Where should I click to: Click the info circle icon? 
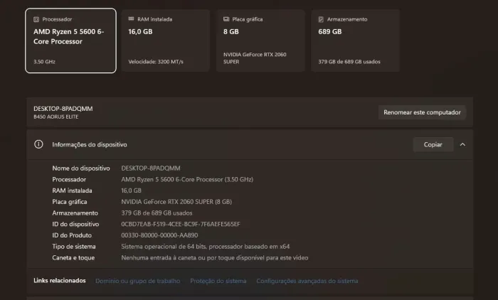(38, 144)
